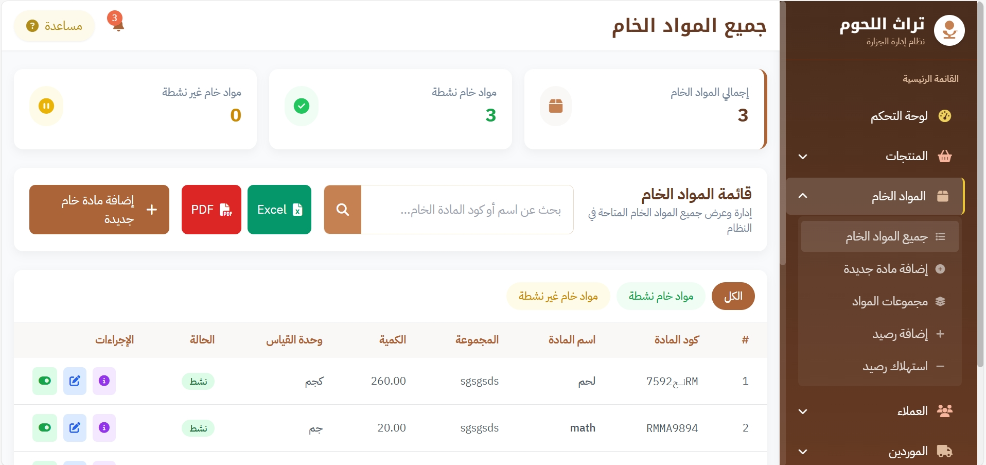Toggle active status of math material
The image size is (986, 465).
pyautogui.click(x=45, y=428)
